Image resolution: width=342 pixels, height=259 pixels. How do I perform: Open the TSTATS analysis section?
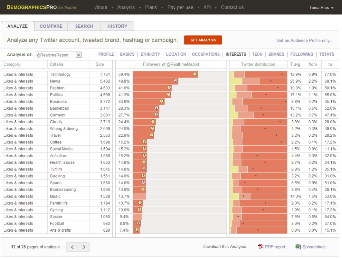pos(327,54)
